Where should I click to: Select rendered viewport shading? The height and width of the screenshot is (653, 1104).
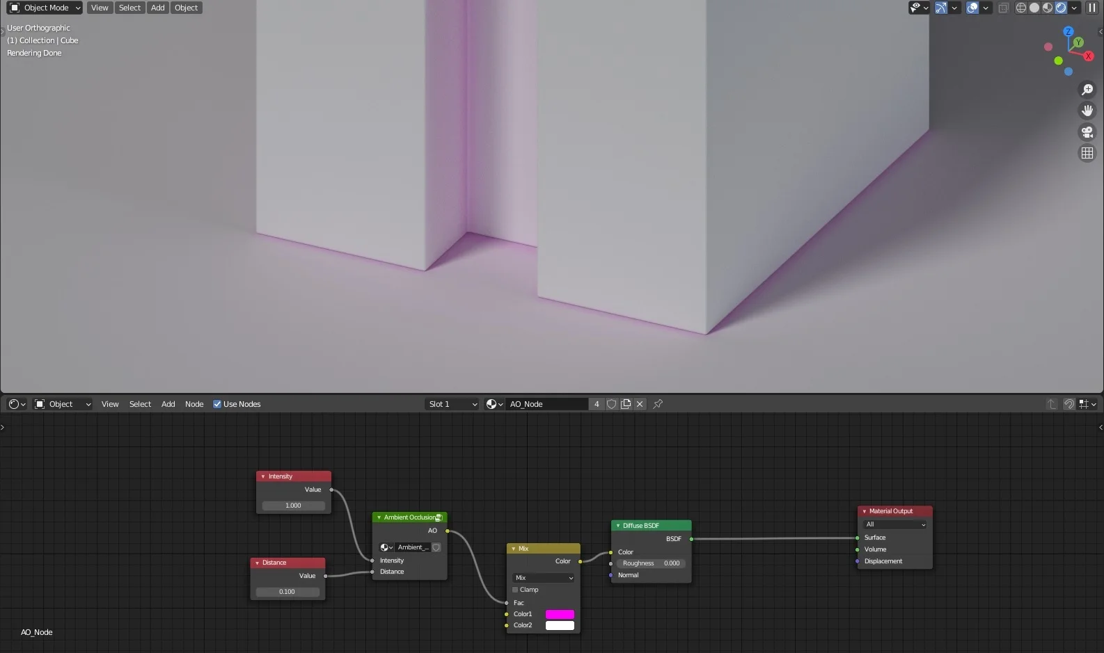[x=1061, y=8]
